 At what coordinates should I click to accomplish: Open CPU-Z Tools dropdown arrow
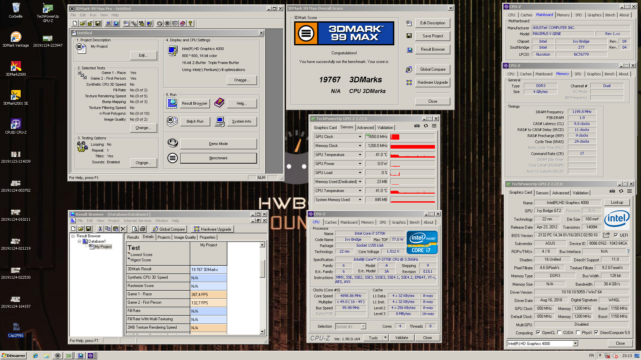pos(385,338)
